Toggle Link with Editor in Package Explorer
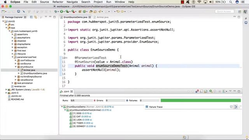The image size is (249, 140). pyautogui.click(x=35, y=17)
